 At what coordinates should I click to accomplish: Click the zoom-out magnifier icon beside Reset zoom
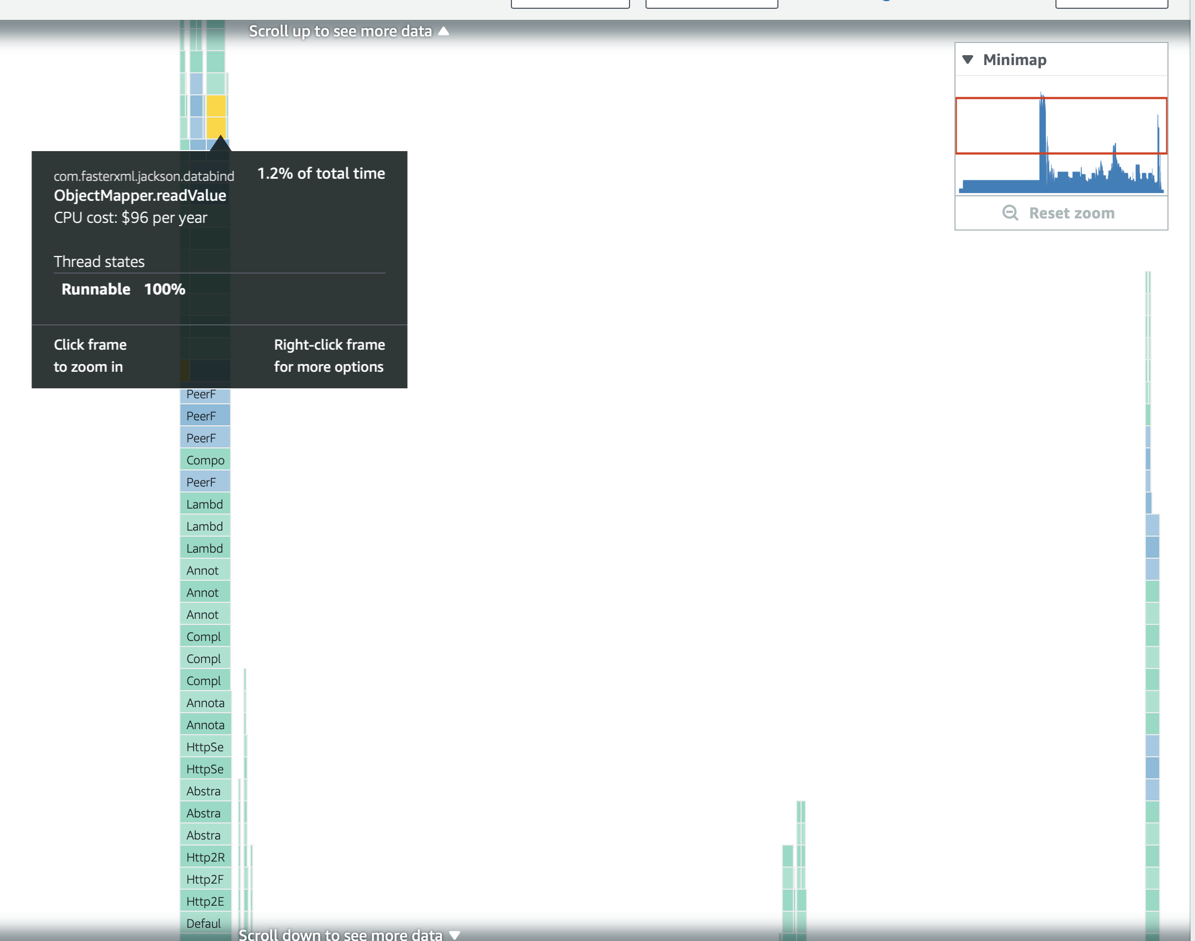coord(1011,213)
